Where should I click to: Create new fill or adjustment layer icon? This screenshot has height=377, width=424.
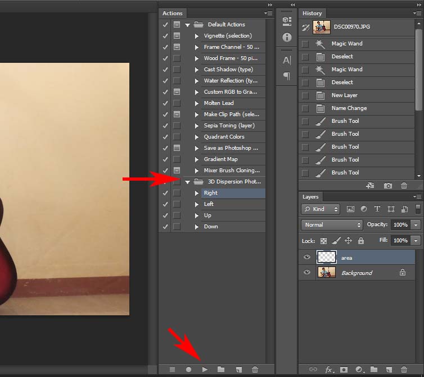pyautogui.click(x=359, y=369)
